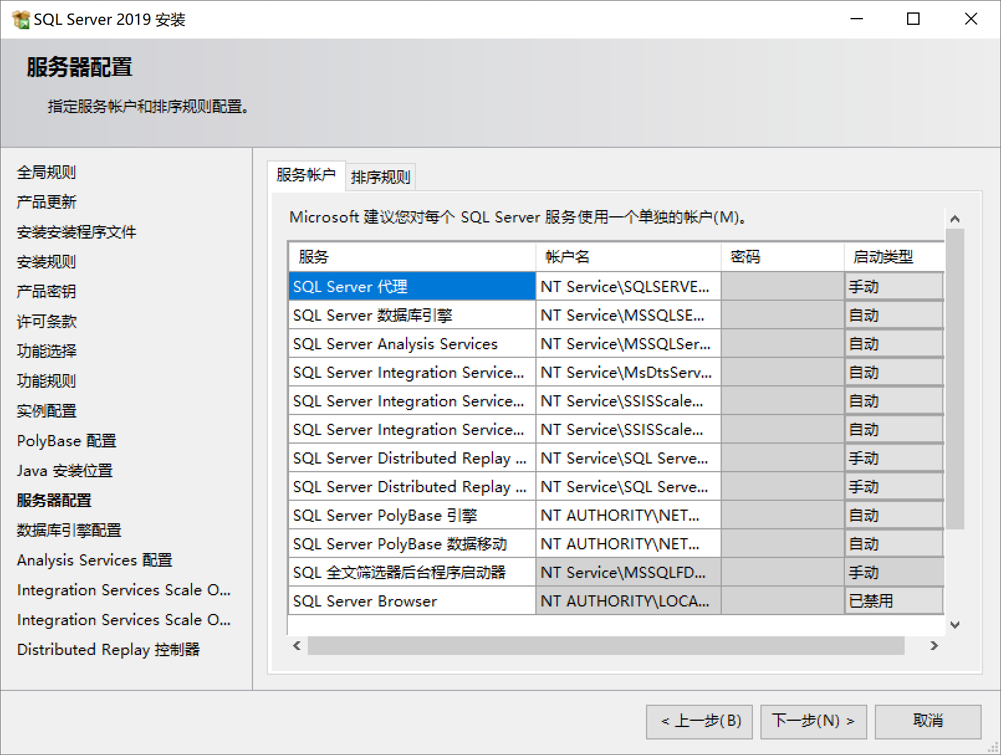Click the 下一步(N) button

[x=813, y=721]
